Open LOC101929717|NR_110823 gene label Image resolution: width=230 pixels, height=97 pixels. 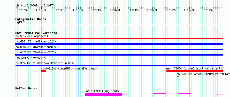pyautogui.click(x=102, y=91)
